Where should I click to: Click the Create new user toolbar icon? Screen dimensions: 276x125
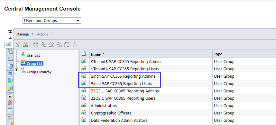tap(18, 44)
